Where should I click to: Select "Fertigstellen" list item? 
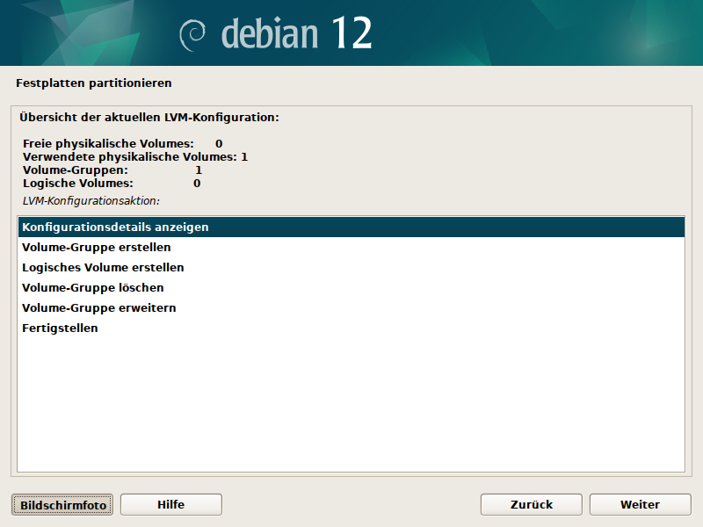pyautogui.click(x=60, y=328)
